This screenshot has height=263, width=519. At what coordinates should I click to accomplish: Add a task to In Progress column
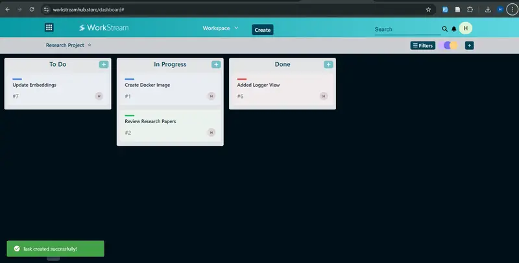[x=216, y=64]
